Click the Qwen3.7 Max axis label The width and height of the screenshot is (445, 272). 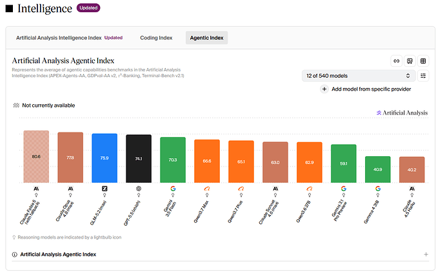pyautogui.click(x=201, y=212)
